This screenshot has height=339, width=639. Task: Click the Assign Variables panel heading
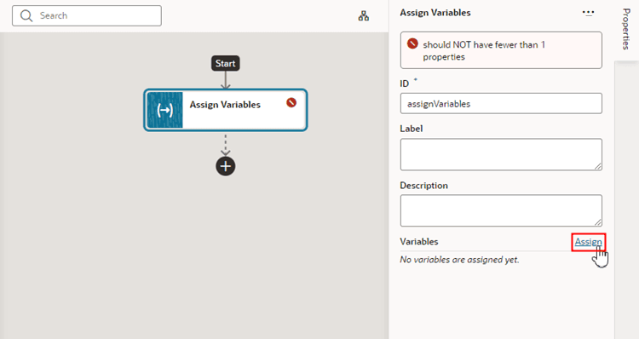tap(435, 13)
